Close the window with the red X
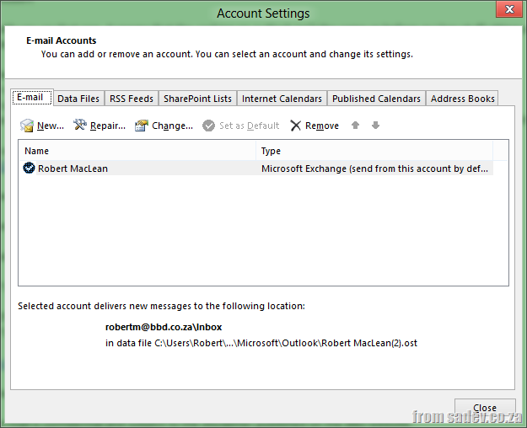 coord(509,9)
